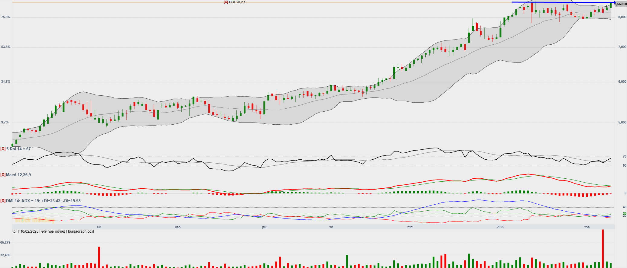
Task: Remove the BOL 20,2,1 indicator via its [X]
Action: [226, 2]
